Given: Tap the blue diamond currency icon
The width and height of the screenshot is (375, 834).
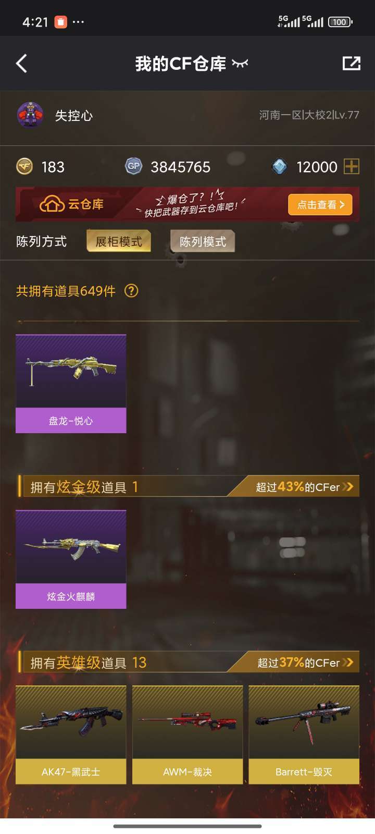Looking at the screenshot, I should tap(280, 167).
